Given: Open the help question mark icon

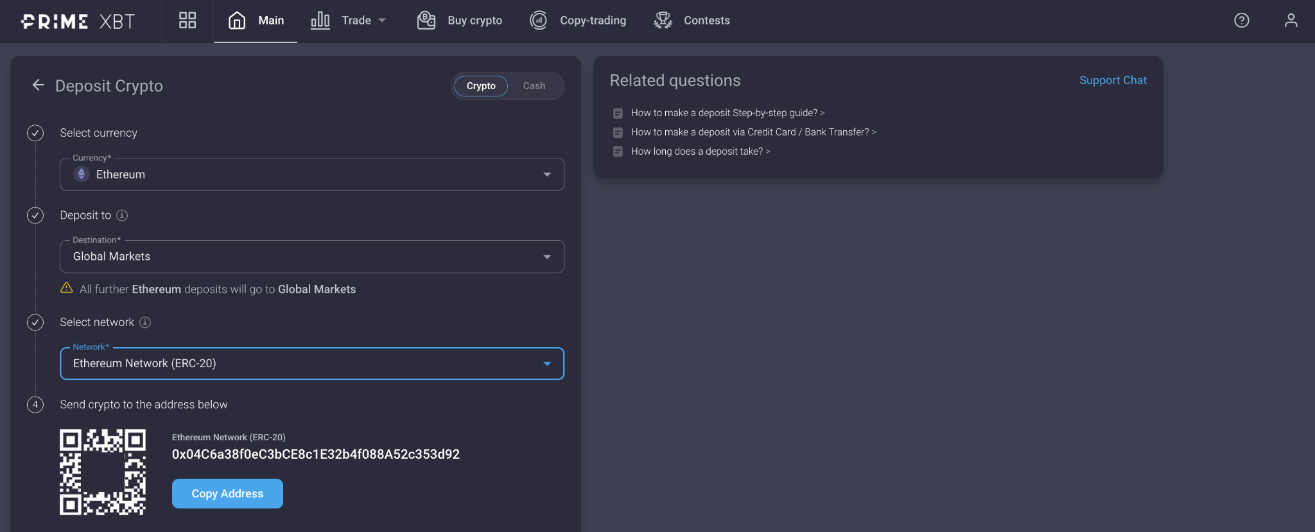Looking at the screenshot, I should [x=1242, y=21].
